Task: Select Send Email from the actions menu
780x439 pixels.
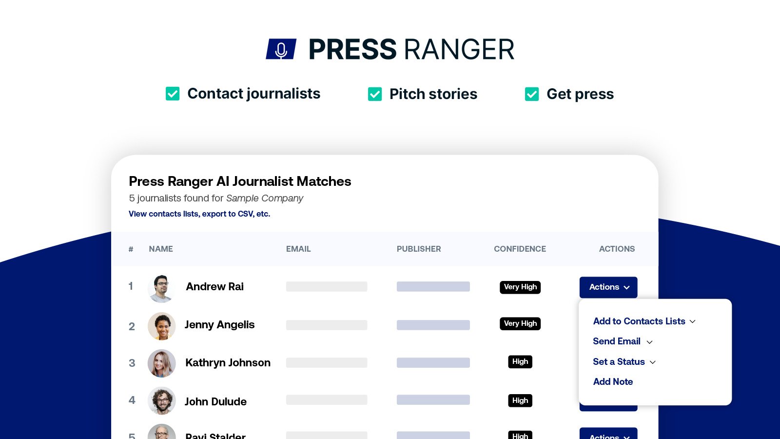Action: click(x=616, y=341)
